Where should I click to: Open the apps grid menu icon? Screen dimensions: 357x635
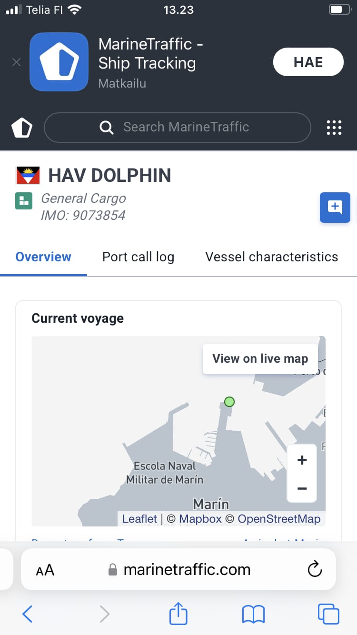pos(334,127)
